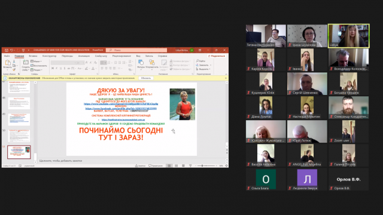Open the Вставка ribbon tab
The height and width of the screenshot is (215, 383).
(x=33, y=56)
